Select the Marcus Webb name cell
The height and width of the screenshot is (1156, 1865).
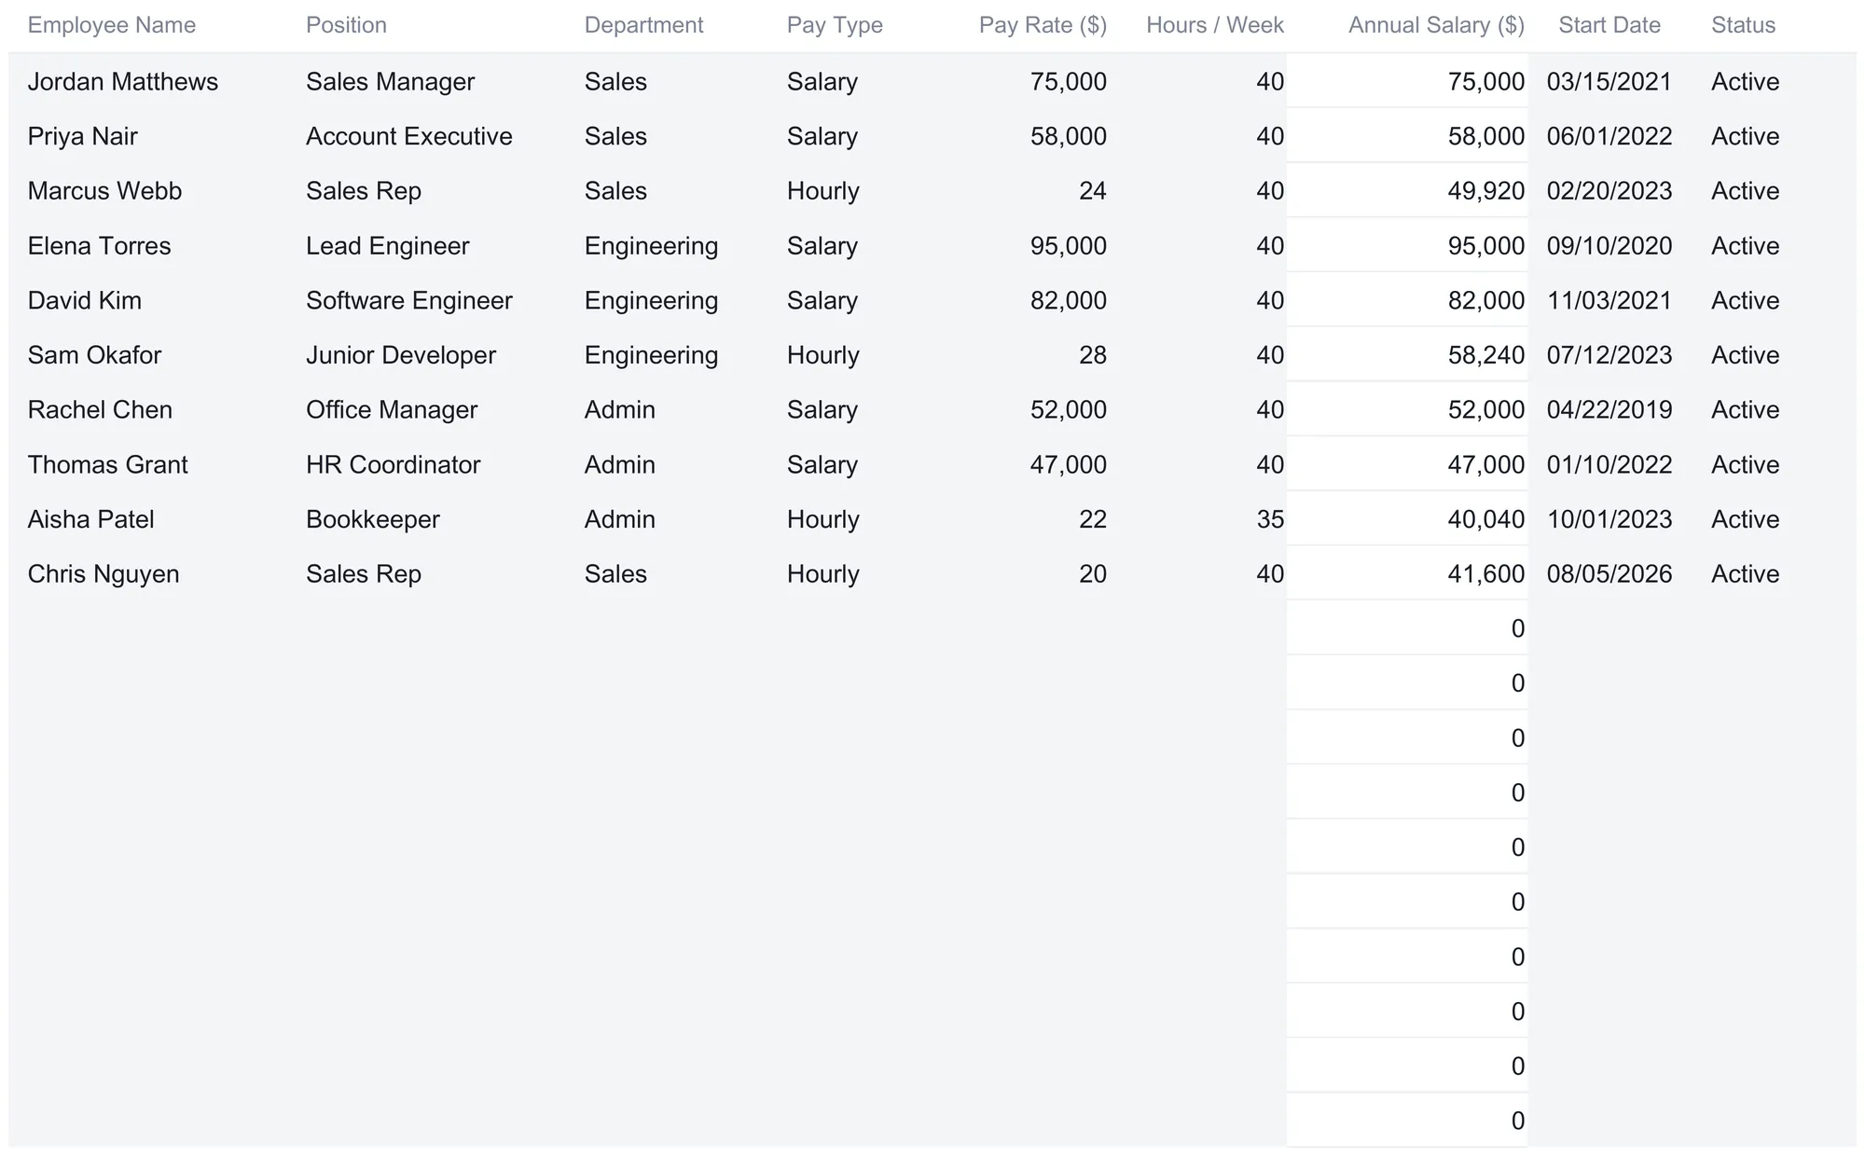[104, 191]
